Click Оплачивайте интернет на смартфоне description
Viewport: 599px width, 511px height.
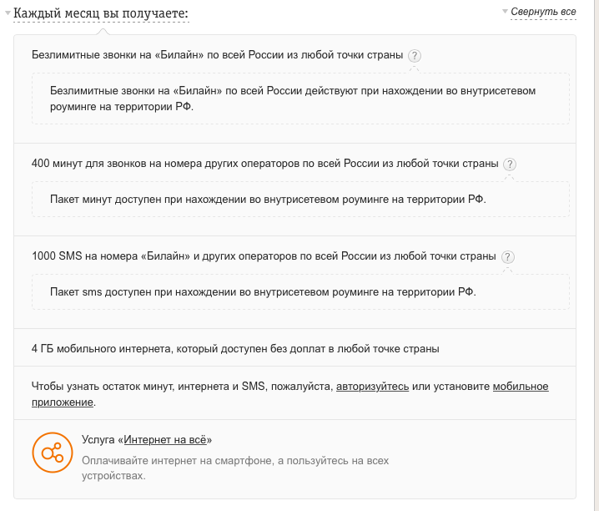(235, 468)
